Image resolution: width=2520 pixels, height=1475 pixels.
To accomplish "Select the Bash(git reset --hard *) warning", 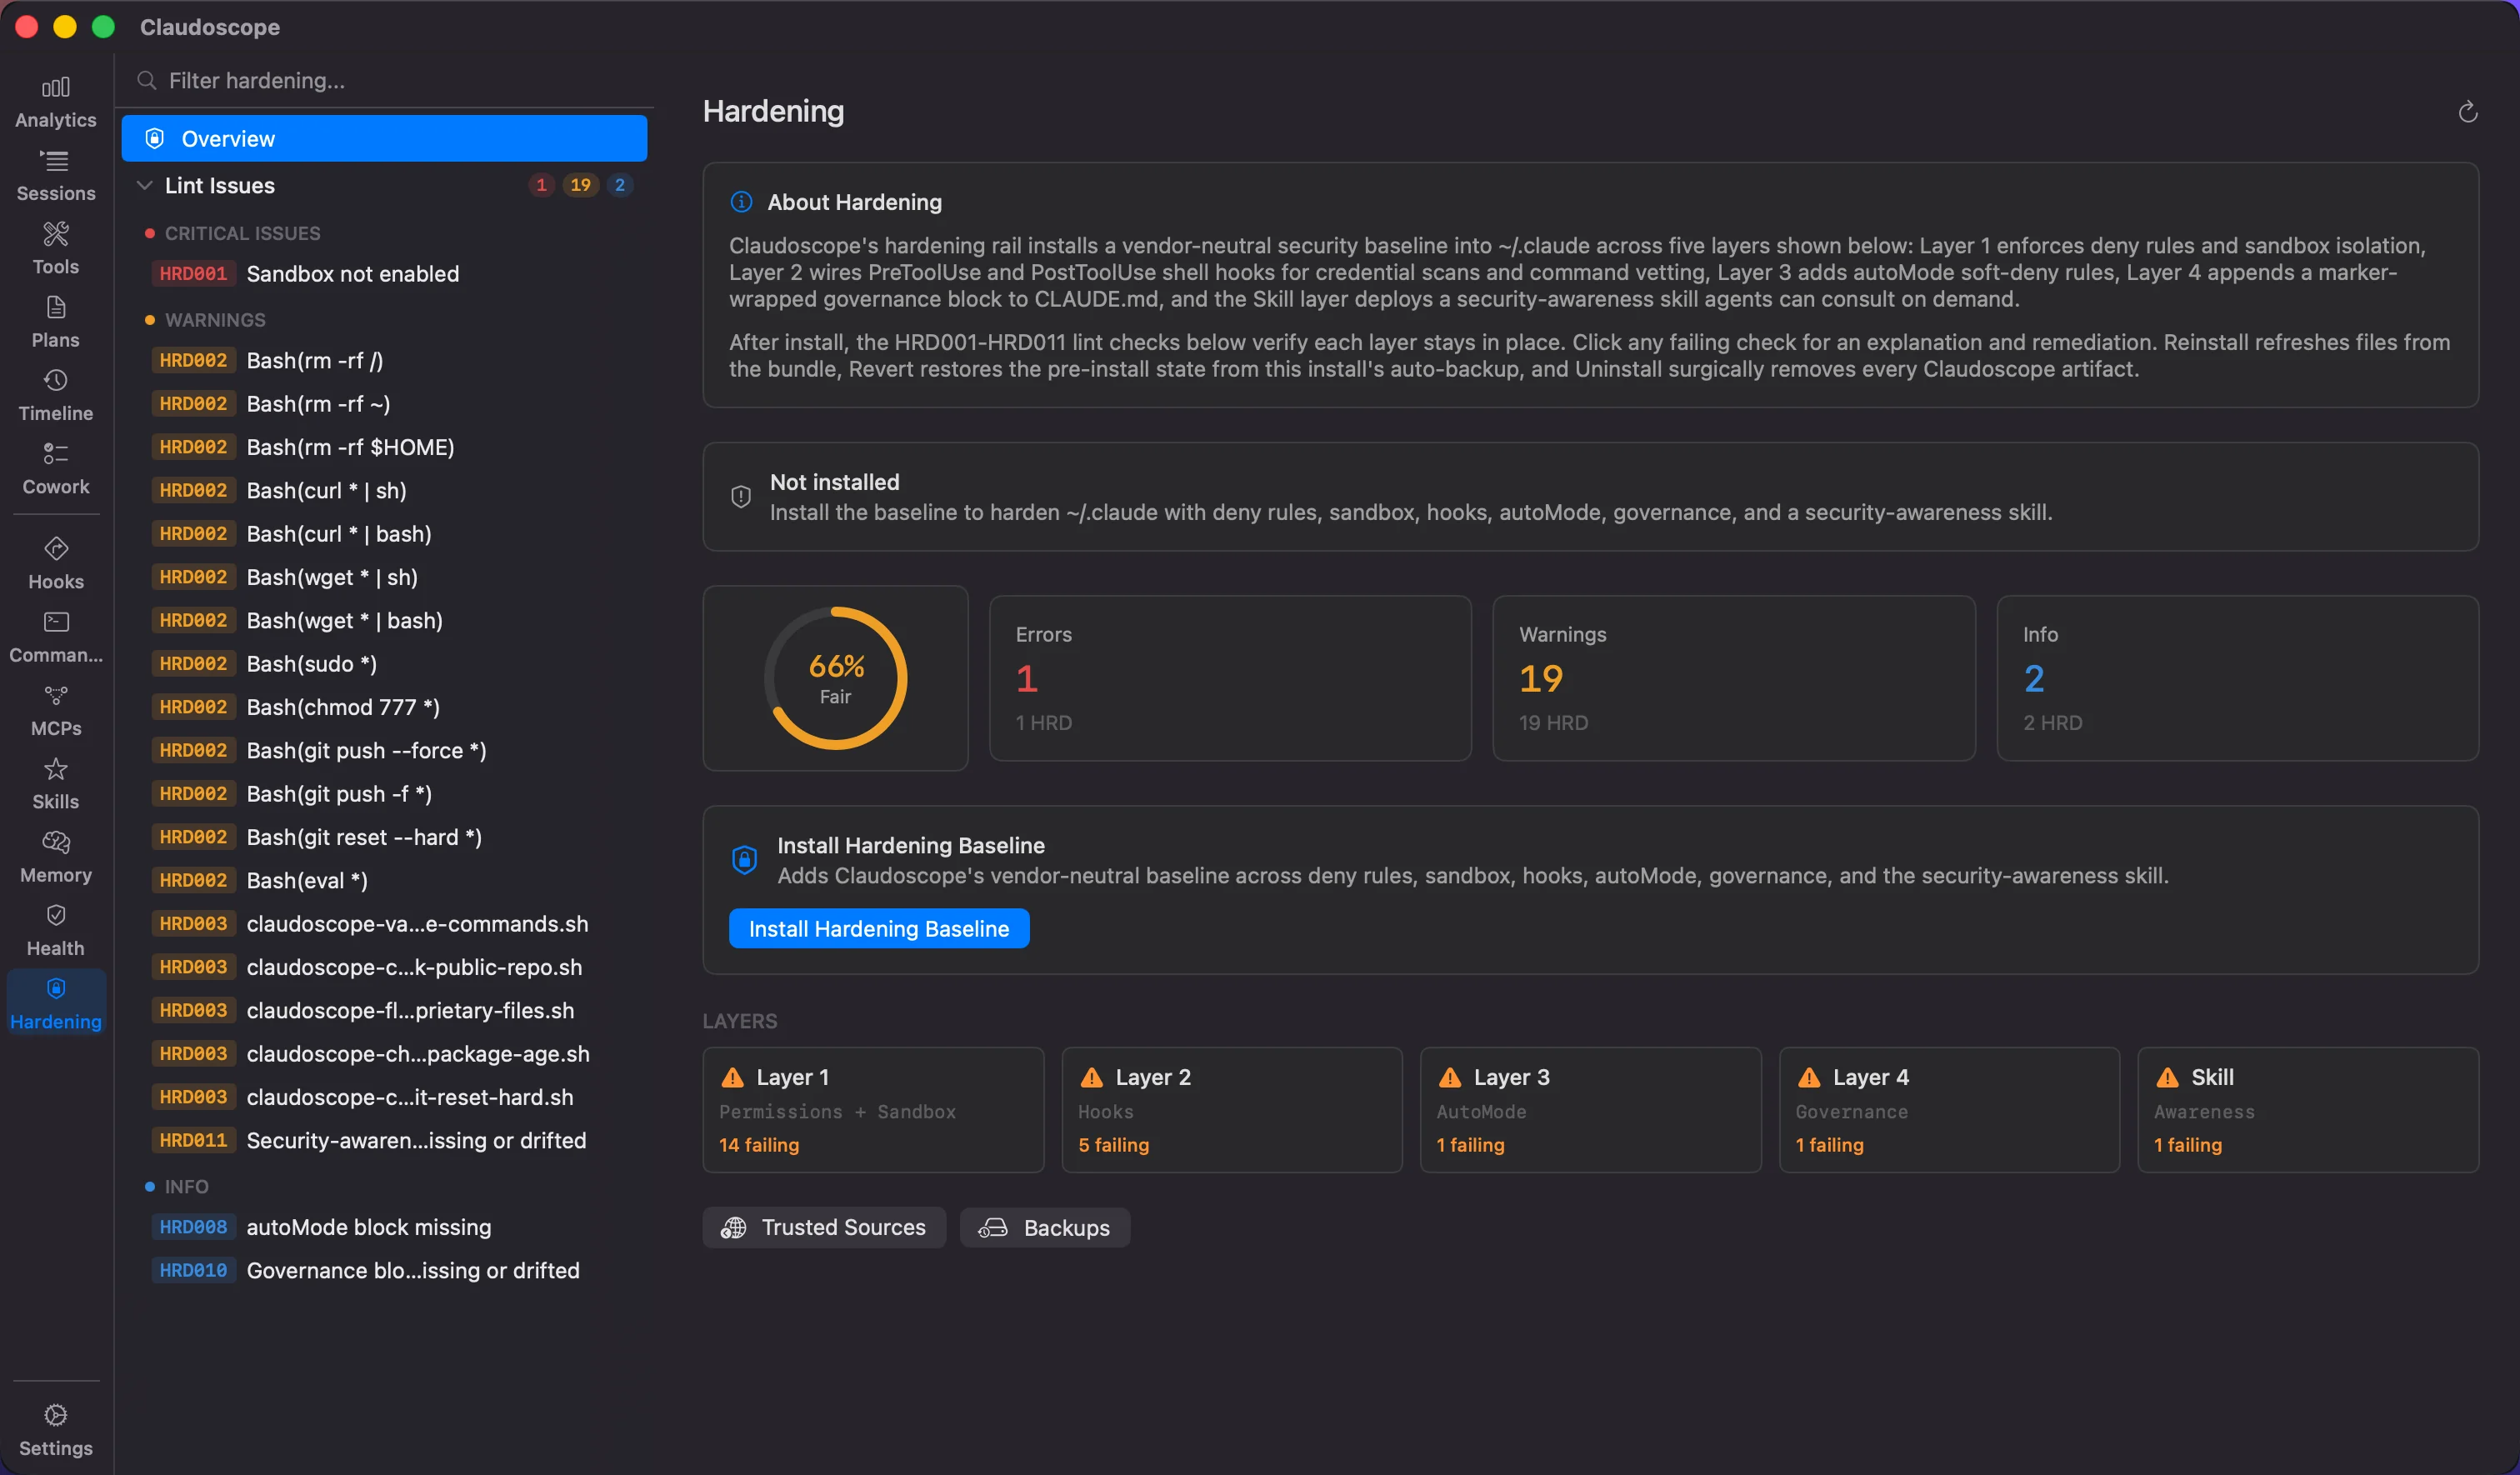I will (x=384, y=836).
